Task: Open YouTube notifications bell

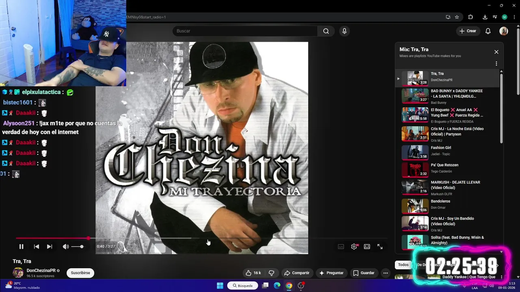Action: pos(488,31)
